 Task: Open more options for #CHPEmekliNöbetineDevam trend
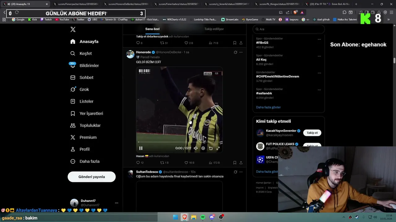click(x=319, y=73)
